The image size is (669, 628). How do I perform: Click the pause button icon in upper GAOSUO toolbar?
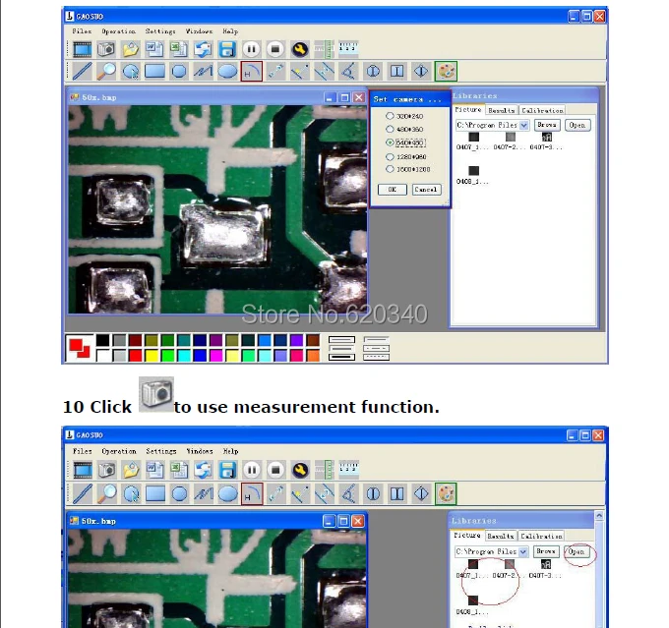[x=251, y=49]
